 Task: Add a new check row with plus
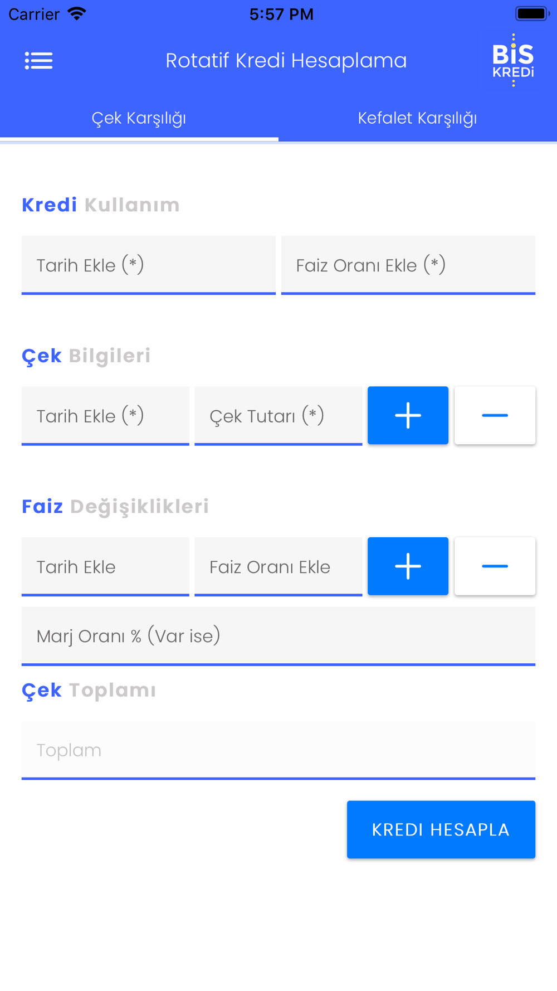click(408, 415)
